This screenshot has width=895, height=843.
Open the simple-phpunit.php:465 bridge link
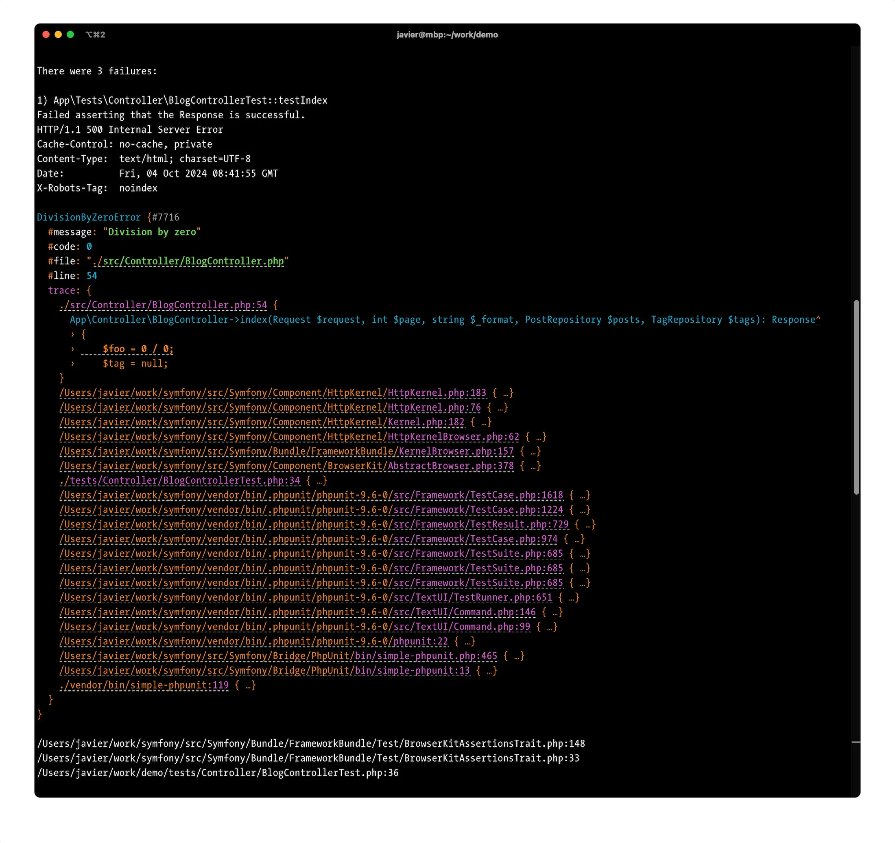click(x=278, y=656)
